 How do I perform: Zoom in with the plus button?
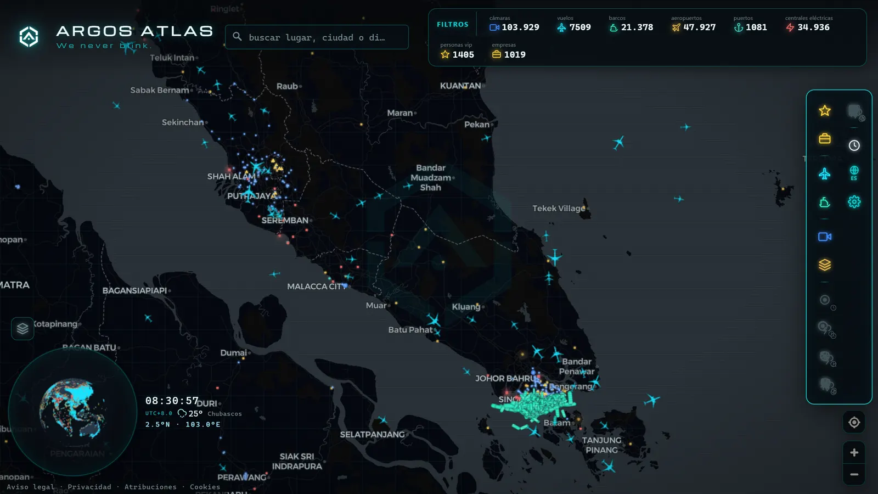[854, 452]
